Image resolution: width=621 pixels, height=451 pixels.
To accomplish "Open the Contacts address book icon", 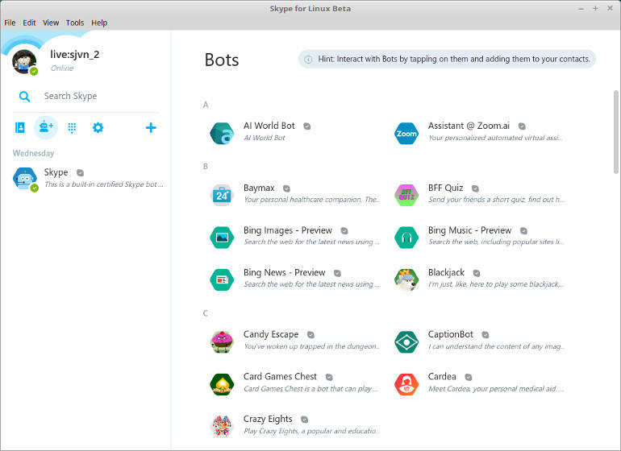I will click(20, 127).
